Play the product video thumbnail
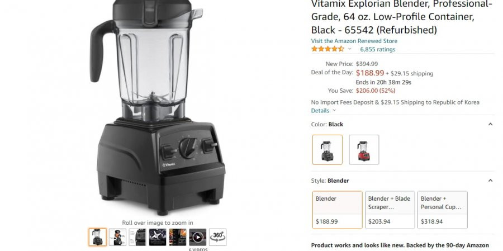This screenshot has width=503, height=251. 198,237
